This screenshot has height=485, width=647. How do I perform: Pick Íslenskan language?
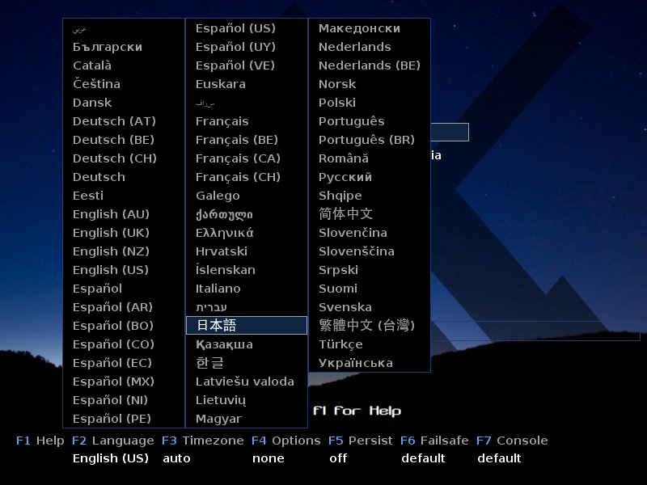[226, 270]
